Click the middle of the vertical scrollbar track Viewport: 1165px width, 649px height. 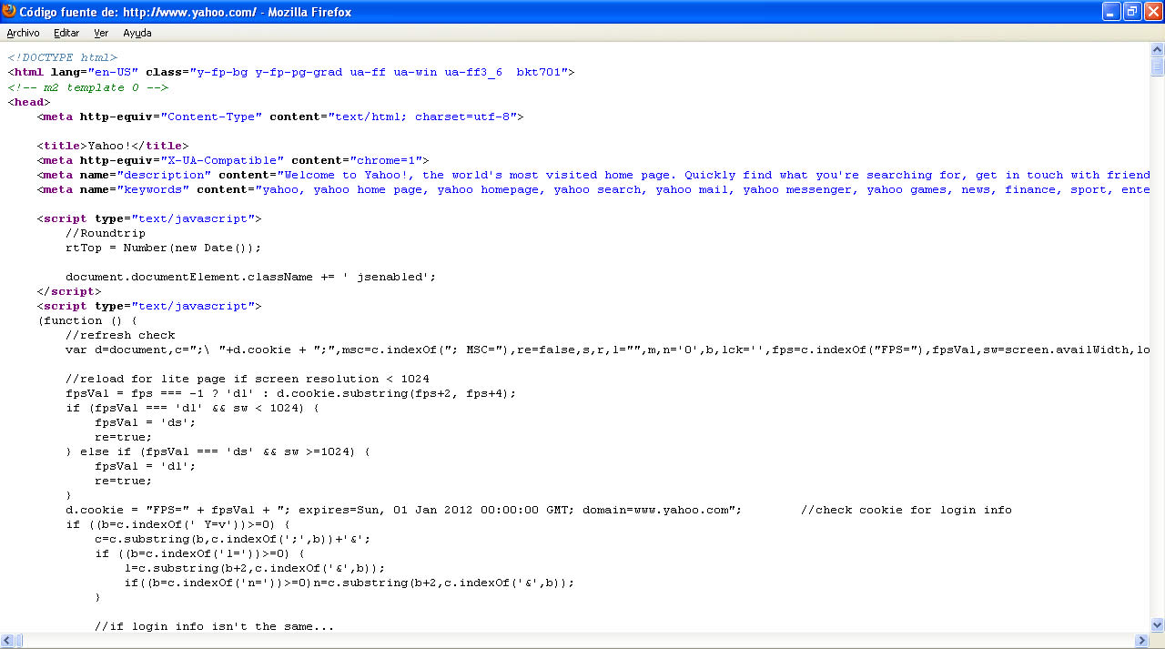pos(1157,346)
